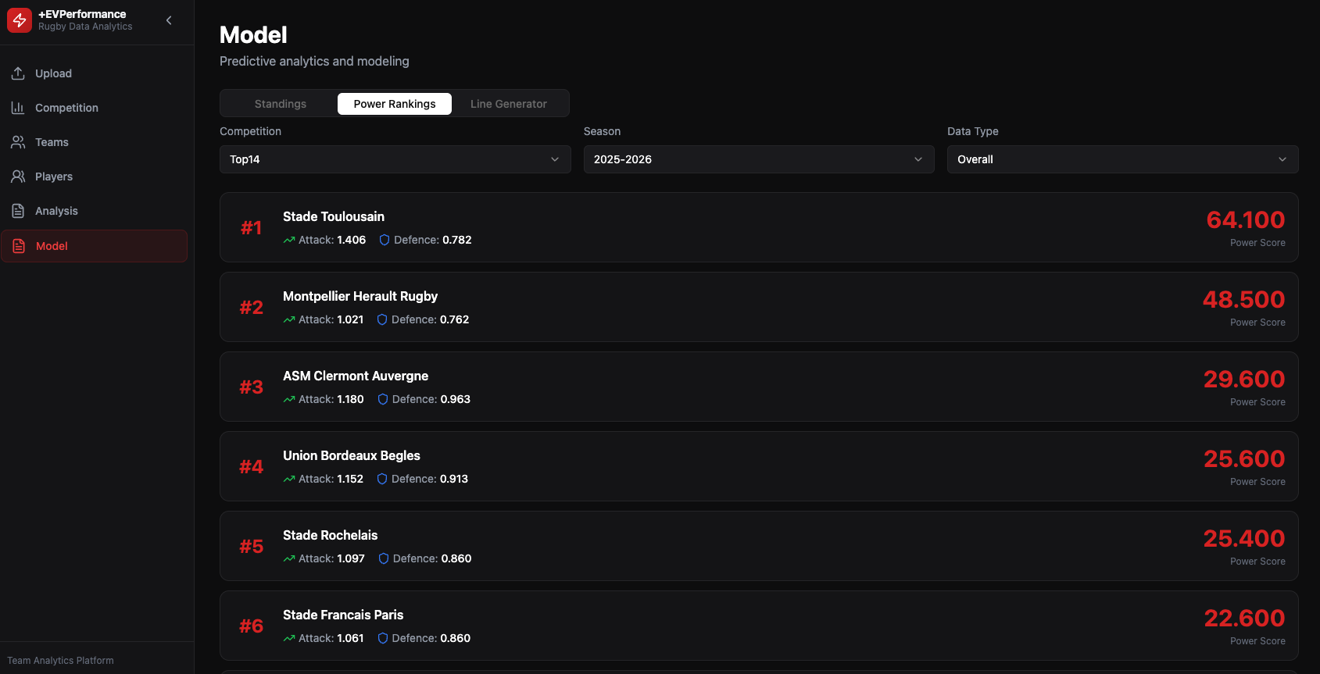Click the 64.100 power score value
1320x674 pixels.
pos(1246,219)
